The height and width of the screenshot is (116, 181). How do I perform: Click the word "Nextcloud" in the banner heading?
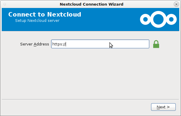pyautogui.click(x=64, y=14)
